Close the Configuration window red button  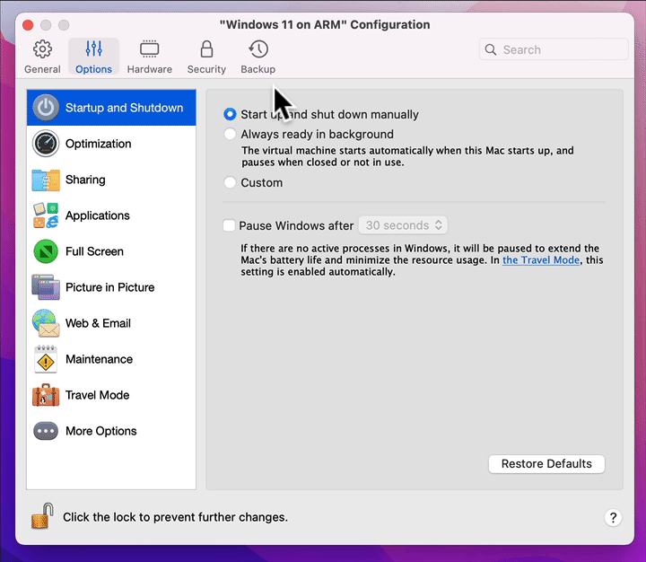click(28, 25)
